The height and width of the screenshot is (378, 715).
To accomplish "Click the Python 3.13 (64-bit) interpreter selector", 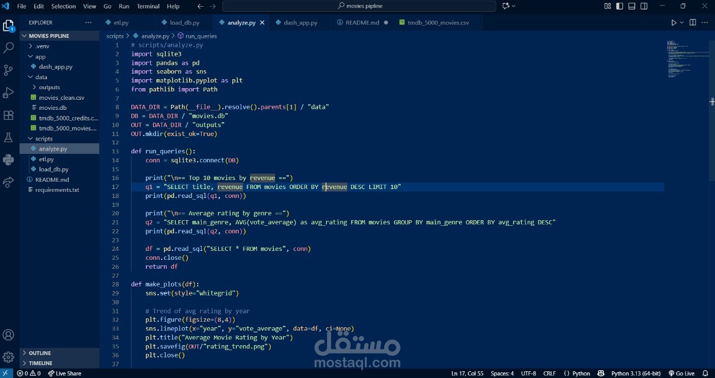I will [x=636, y=374].
